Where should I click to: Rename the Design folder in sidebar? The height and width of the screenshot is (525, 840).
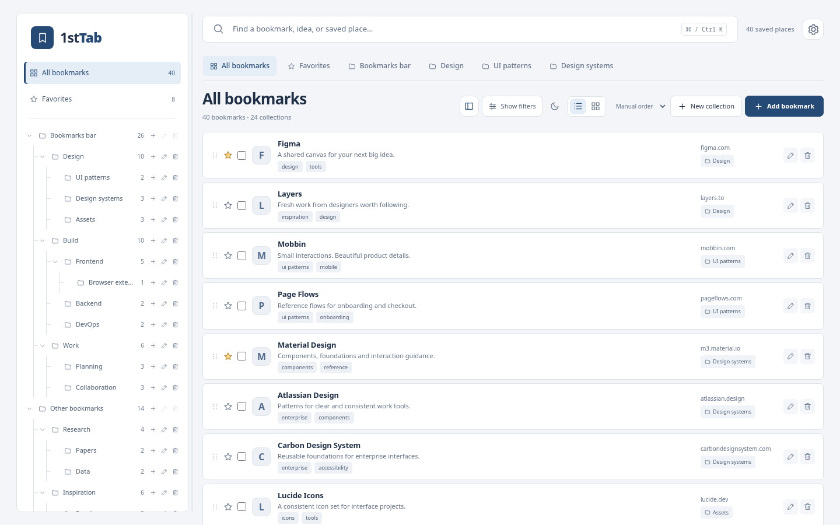tap(164, 157)
